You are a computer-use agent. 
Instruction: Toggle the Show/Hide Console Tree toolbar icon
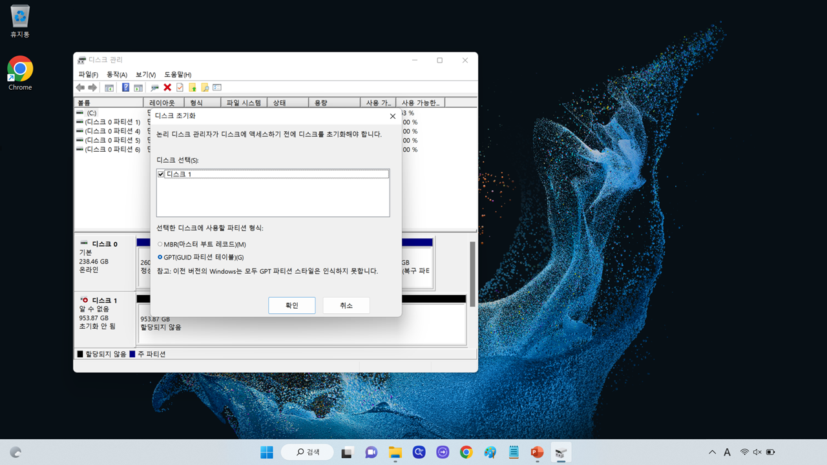click(109, 87)
